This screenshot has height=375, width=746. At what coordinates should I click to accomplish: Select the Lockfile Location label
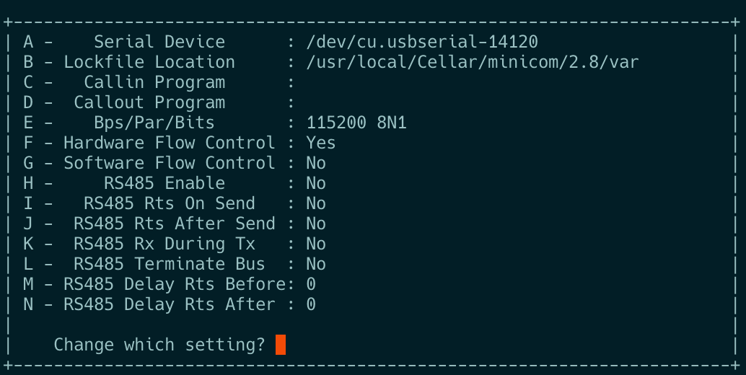(x=149, y=62)
